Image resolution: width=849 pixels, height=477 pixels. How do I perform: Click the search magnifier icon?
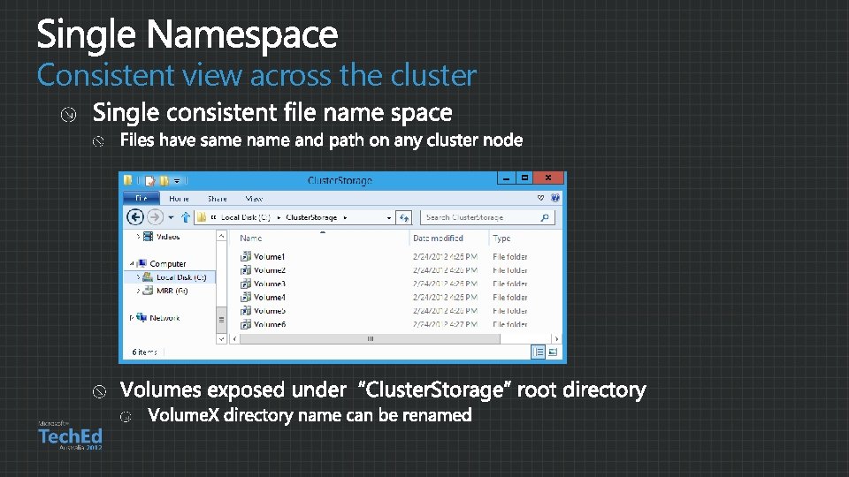pos(545,217)
